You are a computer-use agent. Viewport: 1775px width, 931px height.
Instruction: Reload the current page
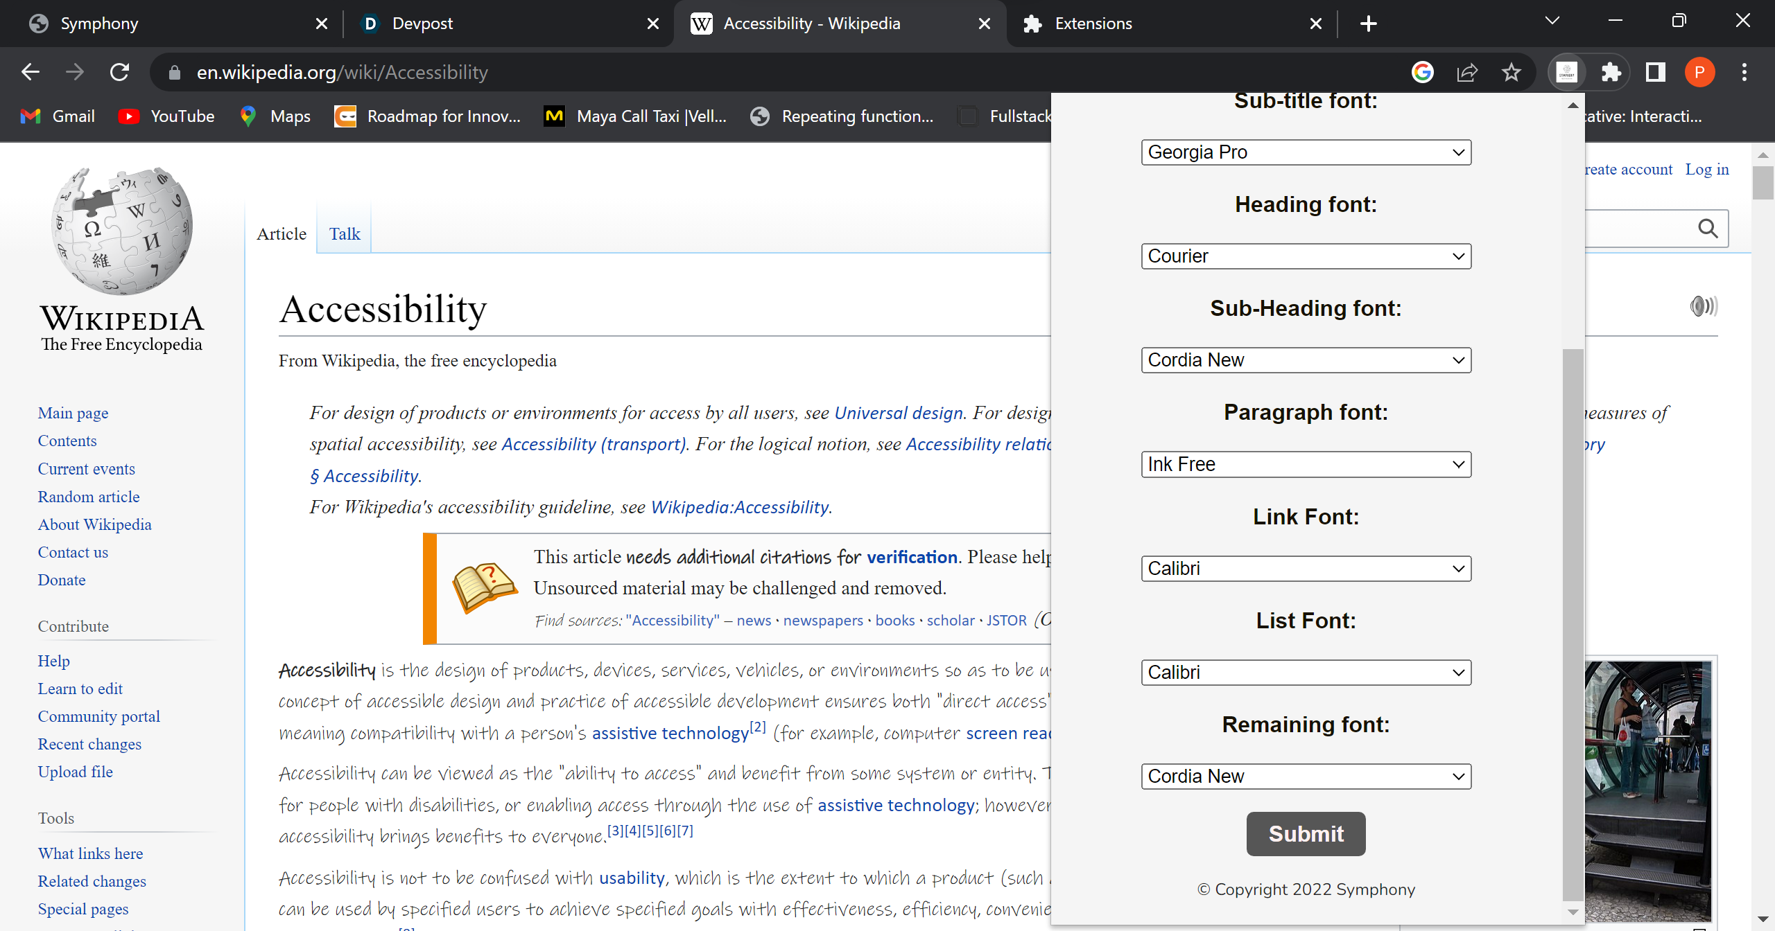click(x=119, y=72)
